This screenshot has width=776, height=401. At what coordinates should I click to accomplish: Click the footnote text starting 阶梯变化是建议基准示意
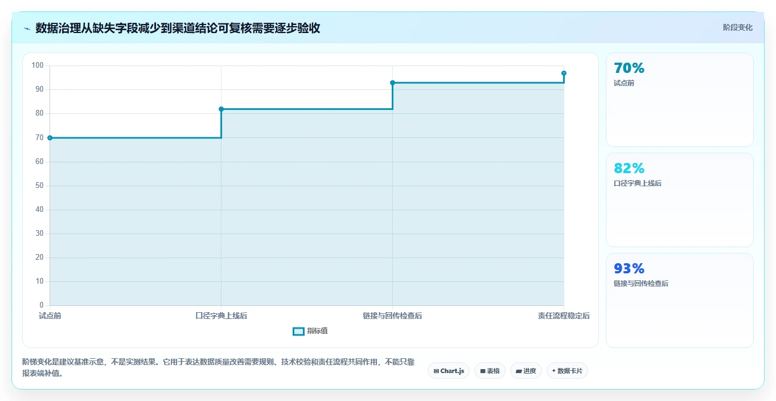click(219, 368)
